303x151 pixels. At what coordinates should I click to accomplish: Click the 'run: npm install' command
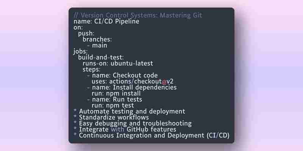coord(116,93)
